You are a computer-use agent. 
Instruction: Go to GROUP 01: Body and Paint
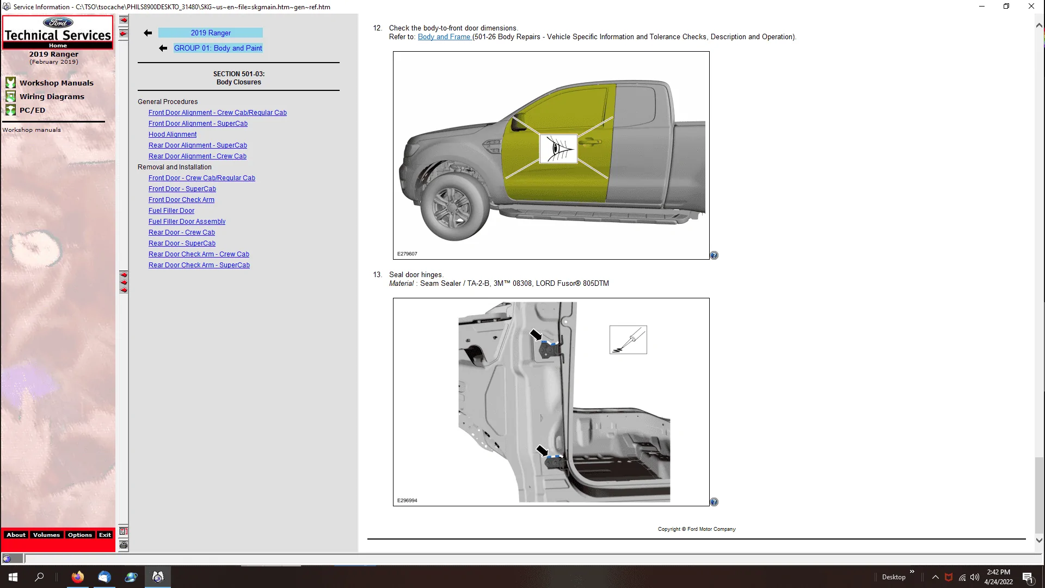click(x=218, y=48)
